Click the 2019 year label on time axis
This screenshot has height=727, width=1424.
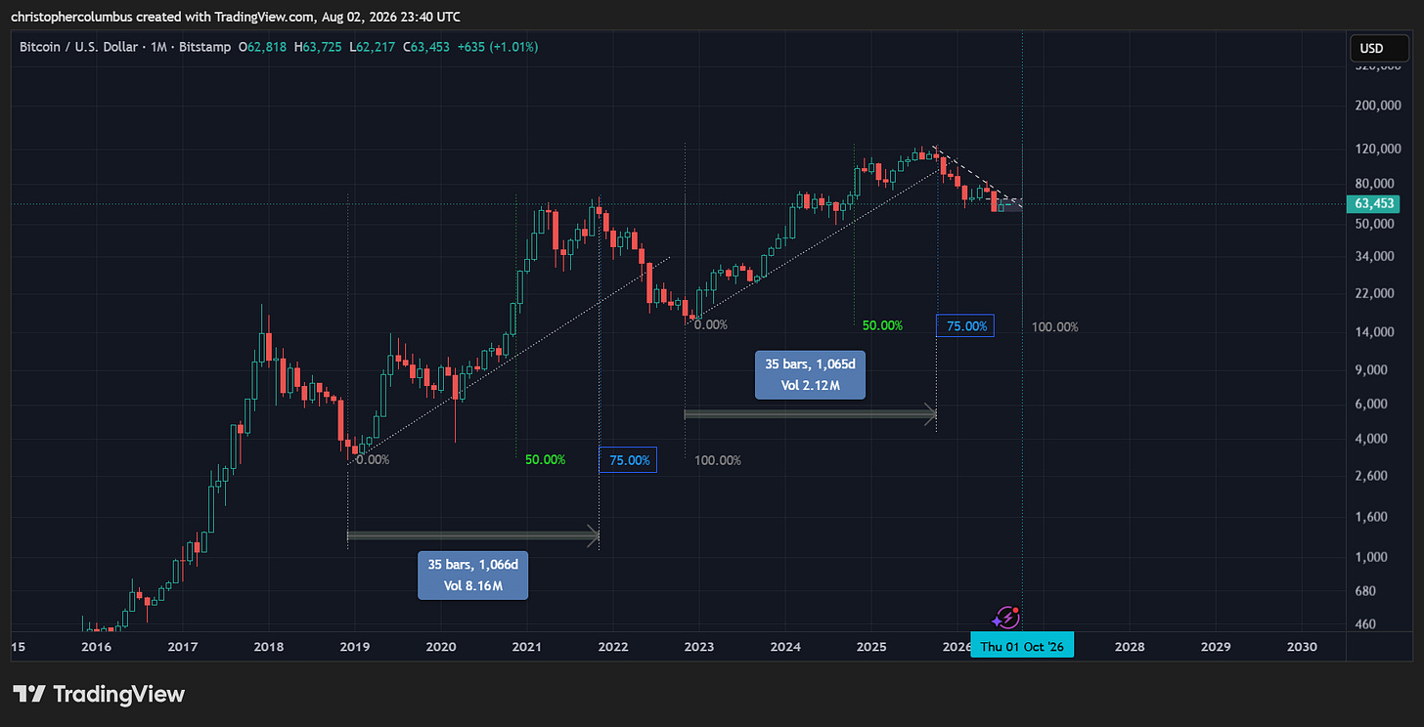click(x=355, y=647)
